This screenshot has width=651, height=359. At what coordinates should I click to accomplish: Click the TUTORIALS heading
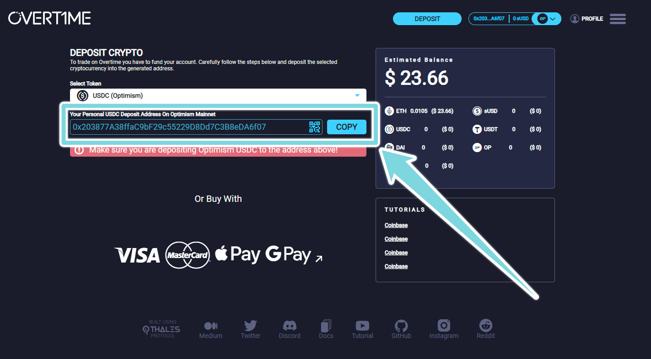point(405,210)
